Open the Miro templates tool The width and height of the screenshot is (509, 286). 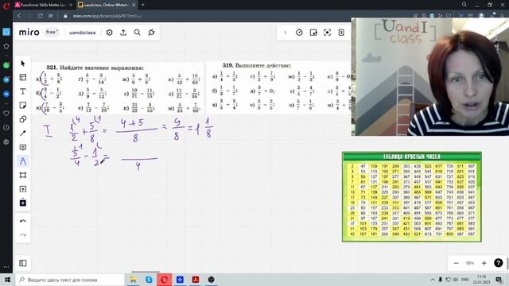click(x=23, y=77)
